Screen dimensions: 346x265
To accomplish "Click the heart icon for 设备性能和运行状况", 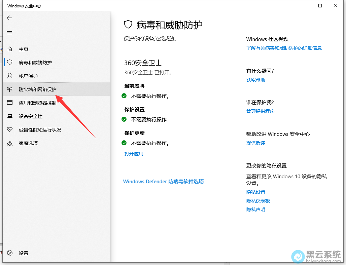I will click(x=10, y=129).
